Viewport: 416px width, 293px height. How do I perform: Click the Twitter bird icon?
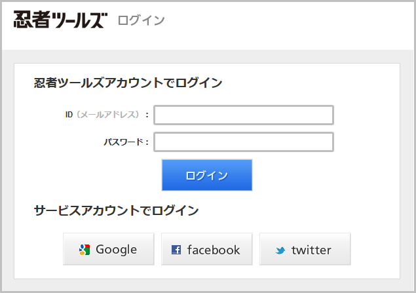coord(280,250)
